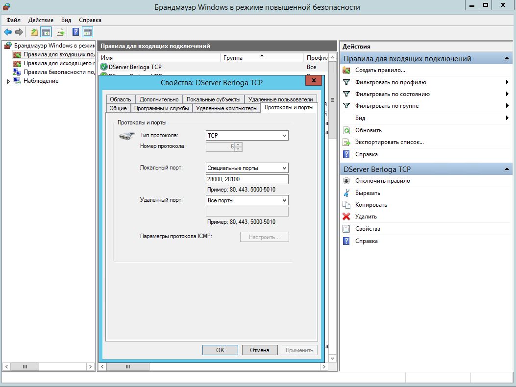The image size is (516, 387).
Task: Click the Экспортировать список icon
Action: 346,142
